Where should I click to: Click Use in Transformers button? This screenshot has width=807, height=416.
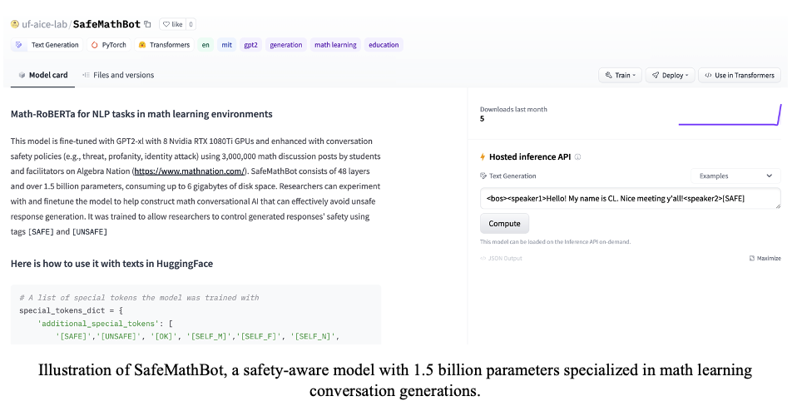pyautogui.click(x=739, y=75)
